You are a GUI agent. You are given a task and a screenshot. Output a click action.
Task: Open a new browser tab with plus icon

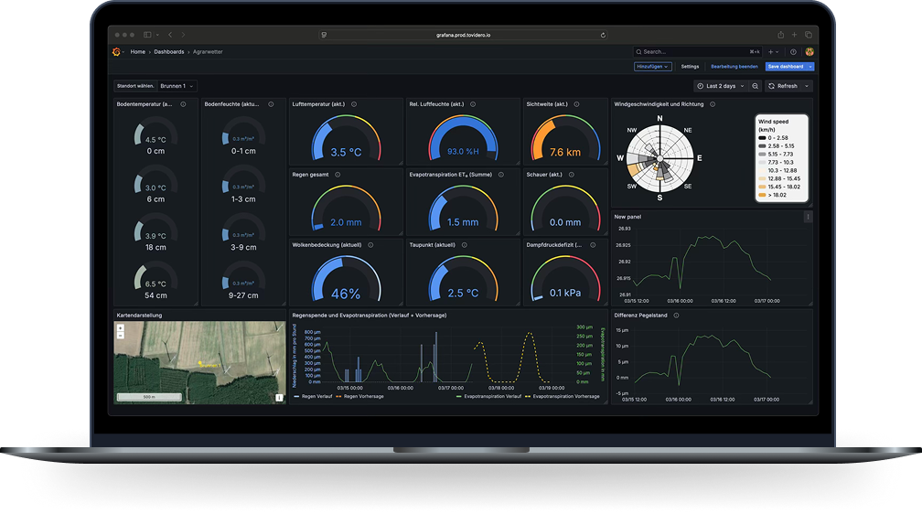coord(794,35)
